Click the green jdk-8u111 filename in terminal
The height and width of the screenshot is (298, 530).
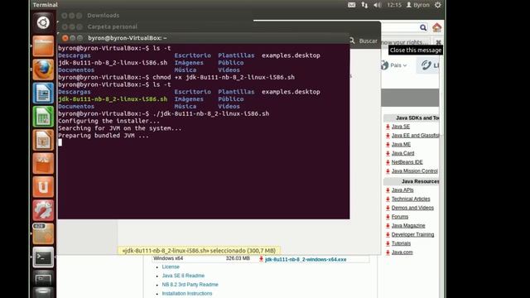click(x=113, y=99)
